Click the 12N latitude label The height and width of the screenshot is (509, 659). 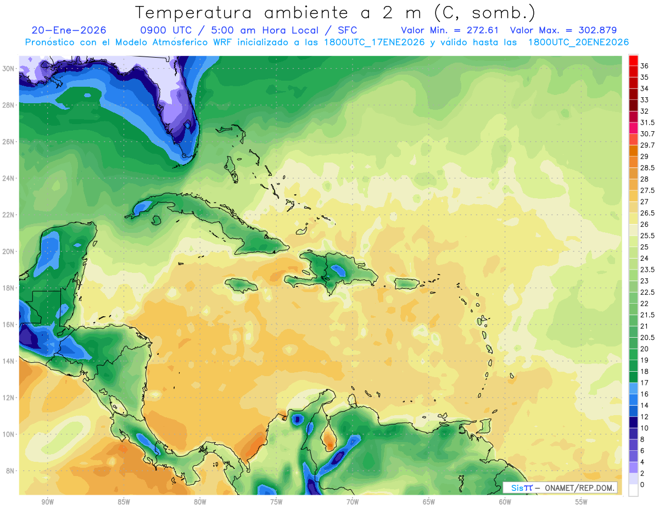tap(8, 398)
